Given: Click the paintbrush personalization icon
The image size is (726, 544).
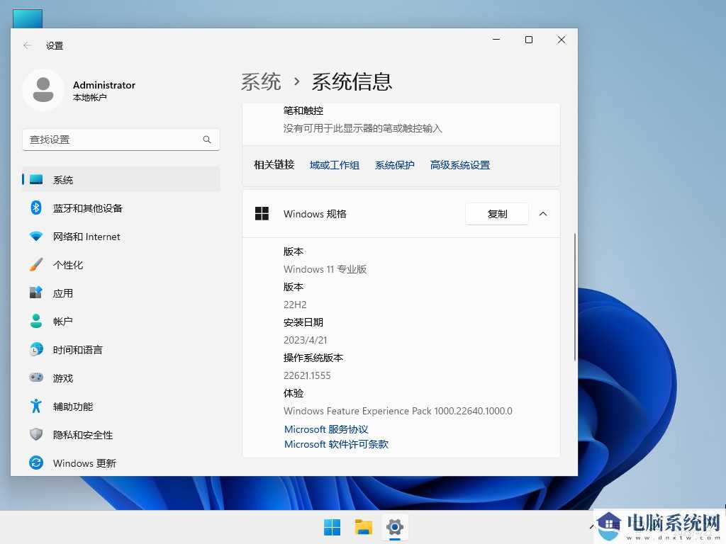Looking at the screenshot, I should (x=36, y=265).
